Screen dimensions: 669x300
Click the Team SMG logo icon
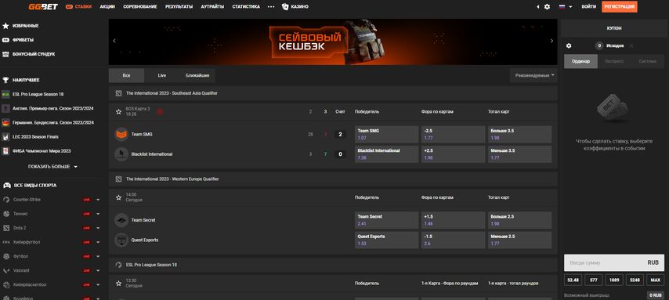click(x=121, y=134)
